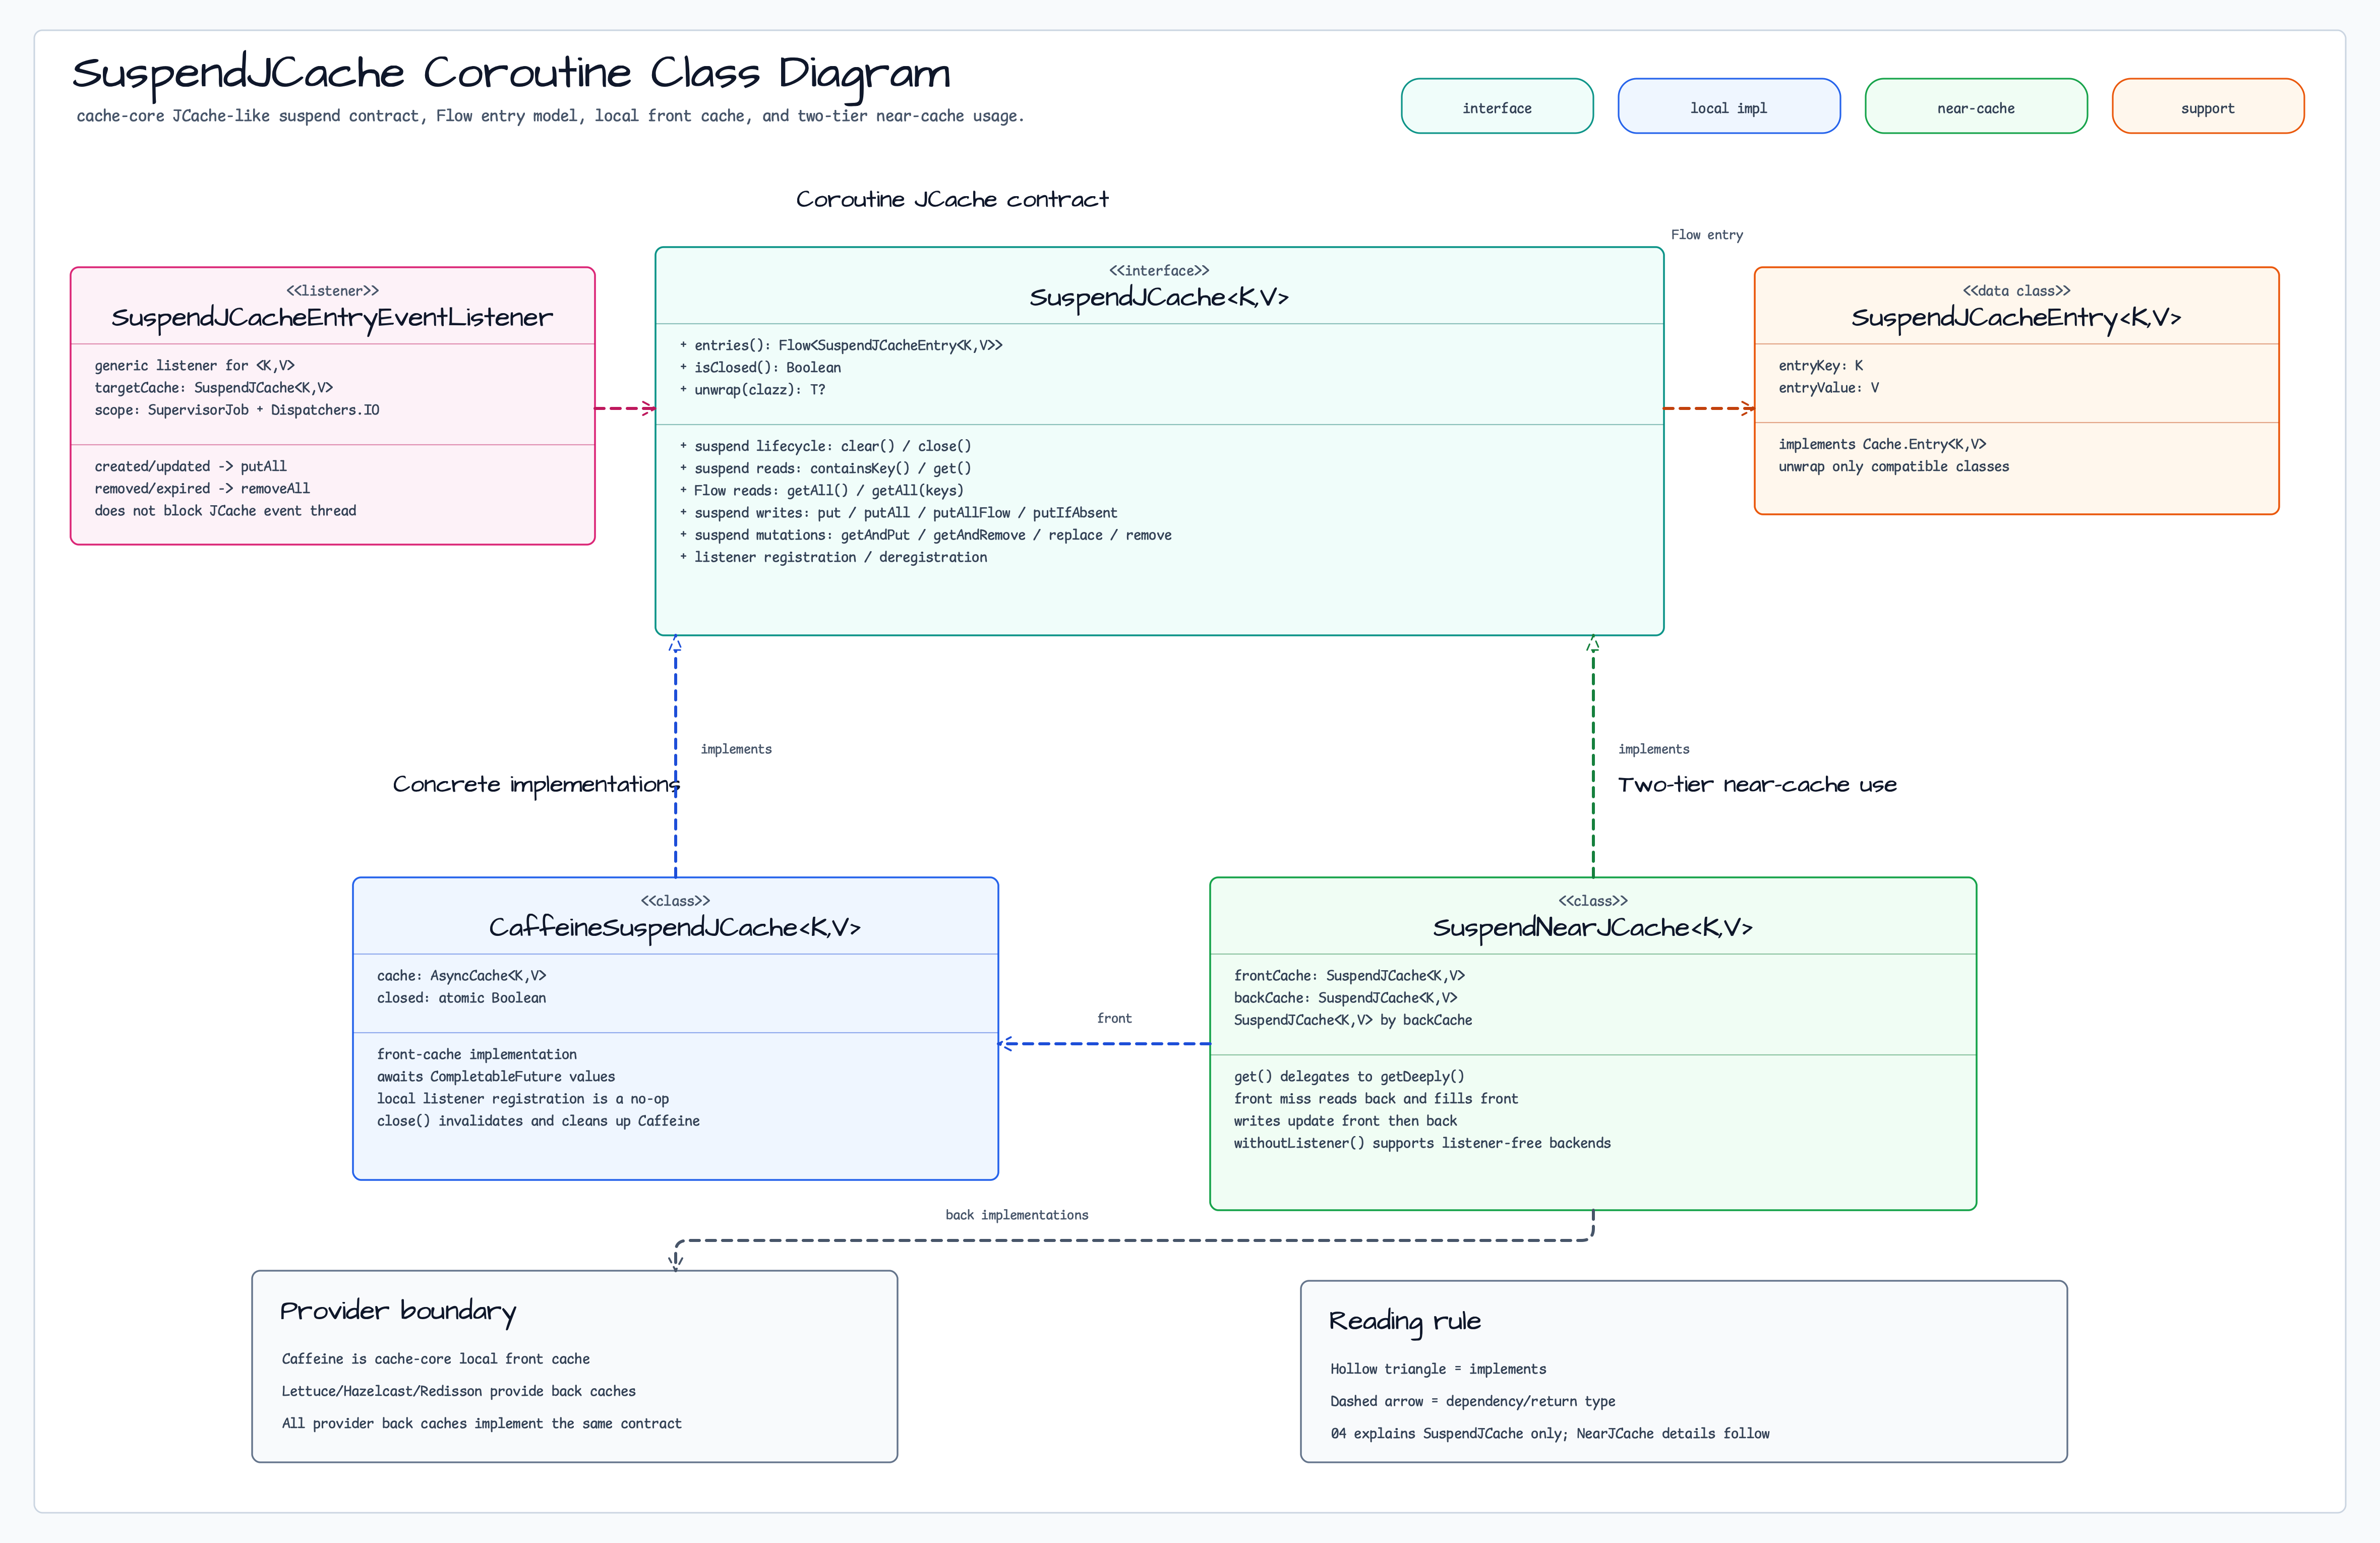Click 'awaits CompletableFuture values' line
This screenshot has width=2380, height=1543.
496,1077
